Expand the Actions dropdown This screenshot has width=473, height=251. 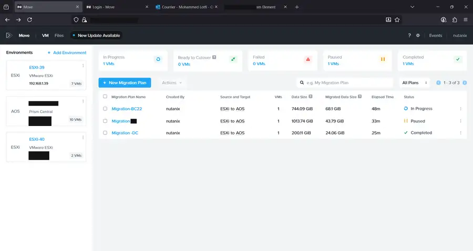click(x=172, y=82)
